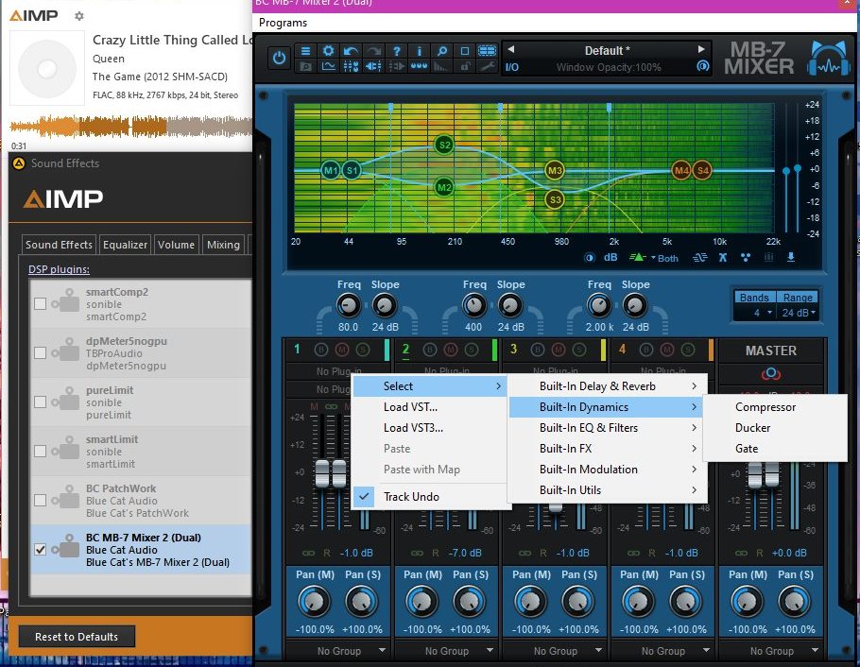Enable smartComp2 plugin checkbox in AIMP
The width and height of the screenshot is (860, 667).
tap(40, 304)
